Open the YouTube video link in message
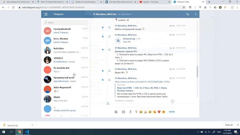 point(142,82)
